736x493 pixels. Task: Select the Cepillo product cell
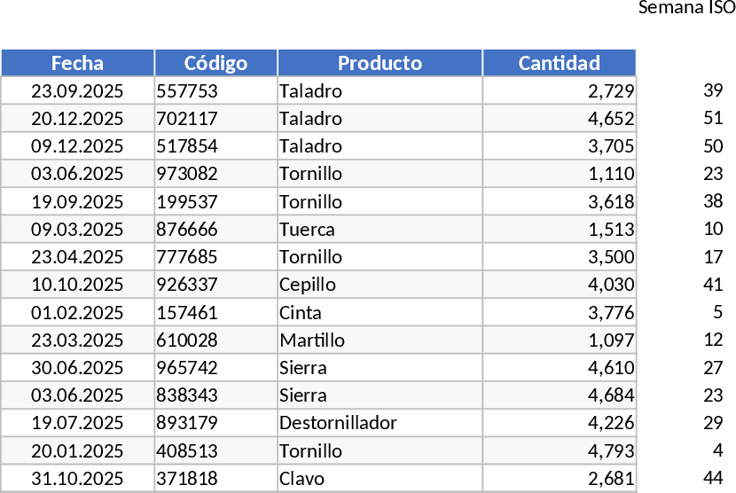[380, 285]
